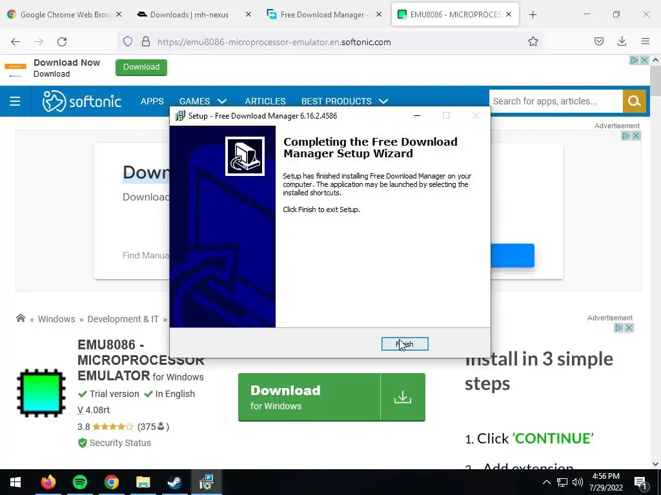
Task: Go back to the previous page
Action: (x=15, y=42)
